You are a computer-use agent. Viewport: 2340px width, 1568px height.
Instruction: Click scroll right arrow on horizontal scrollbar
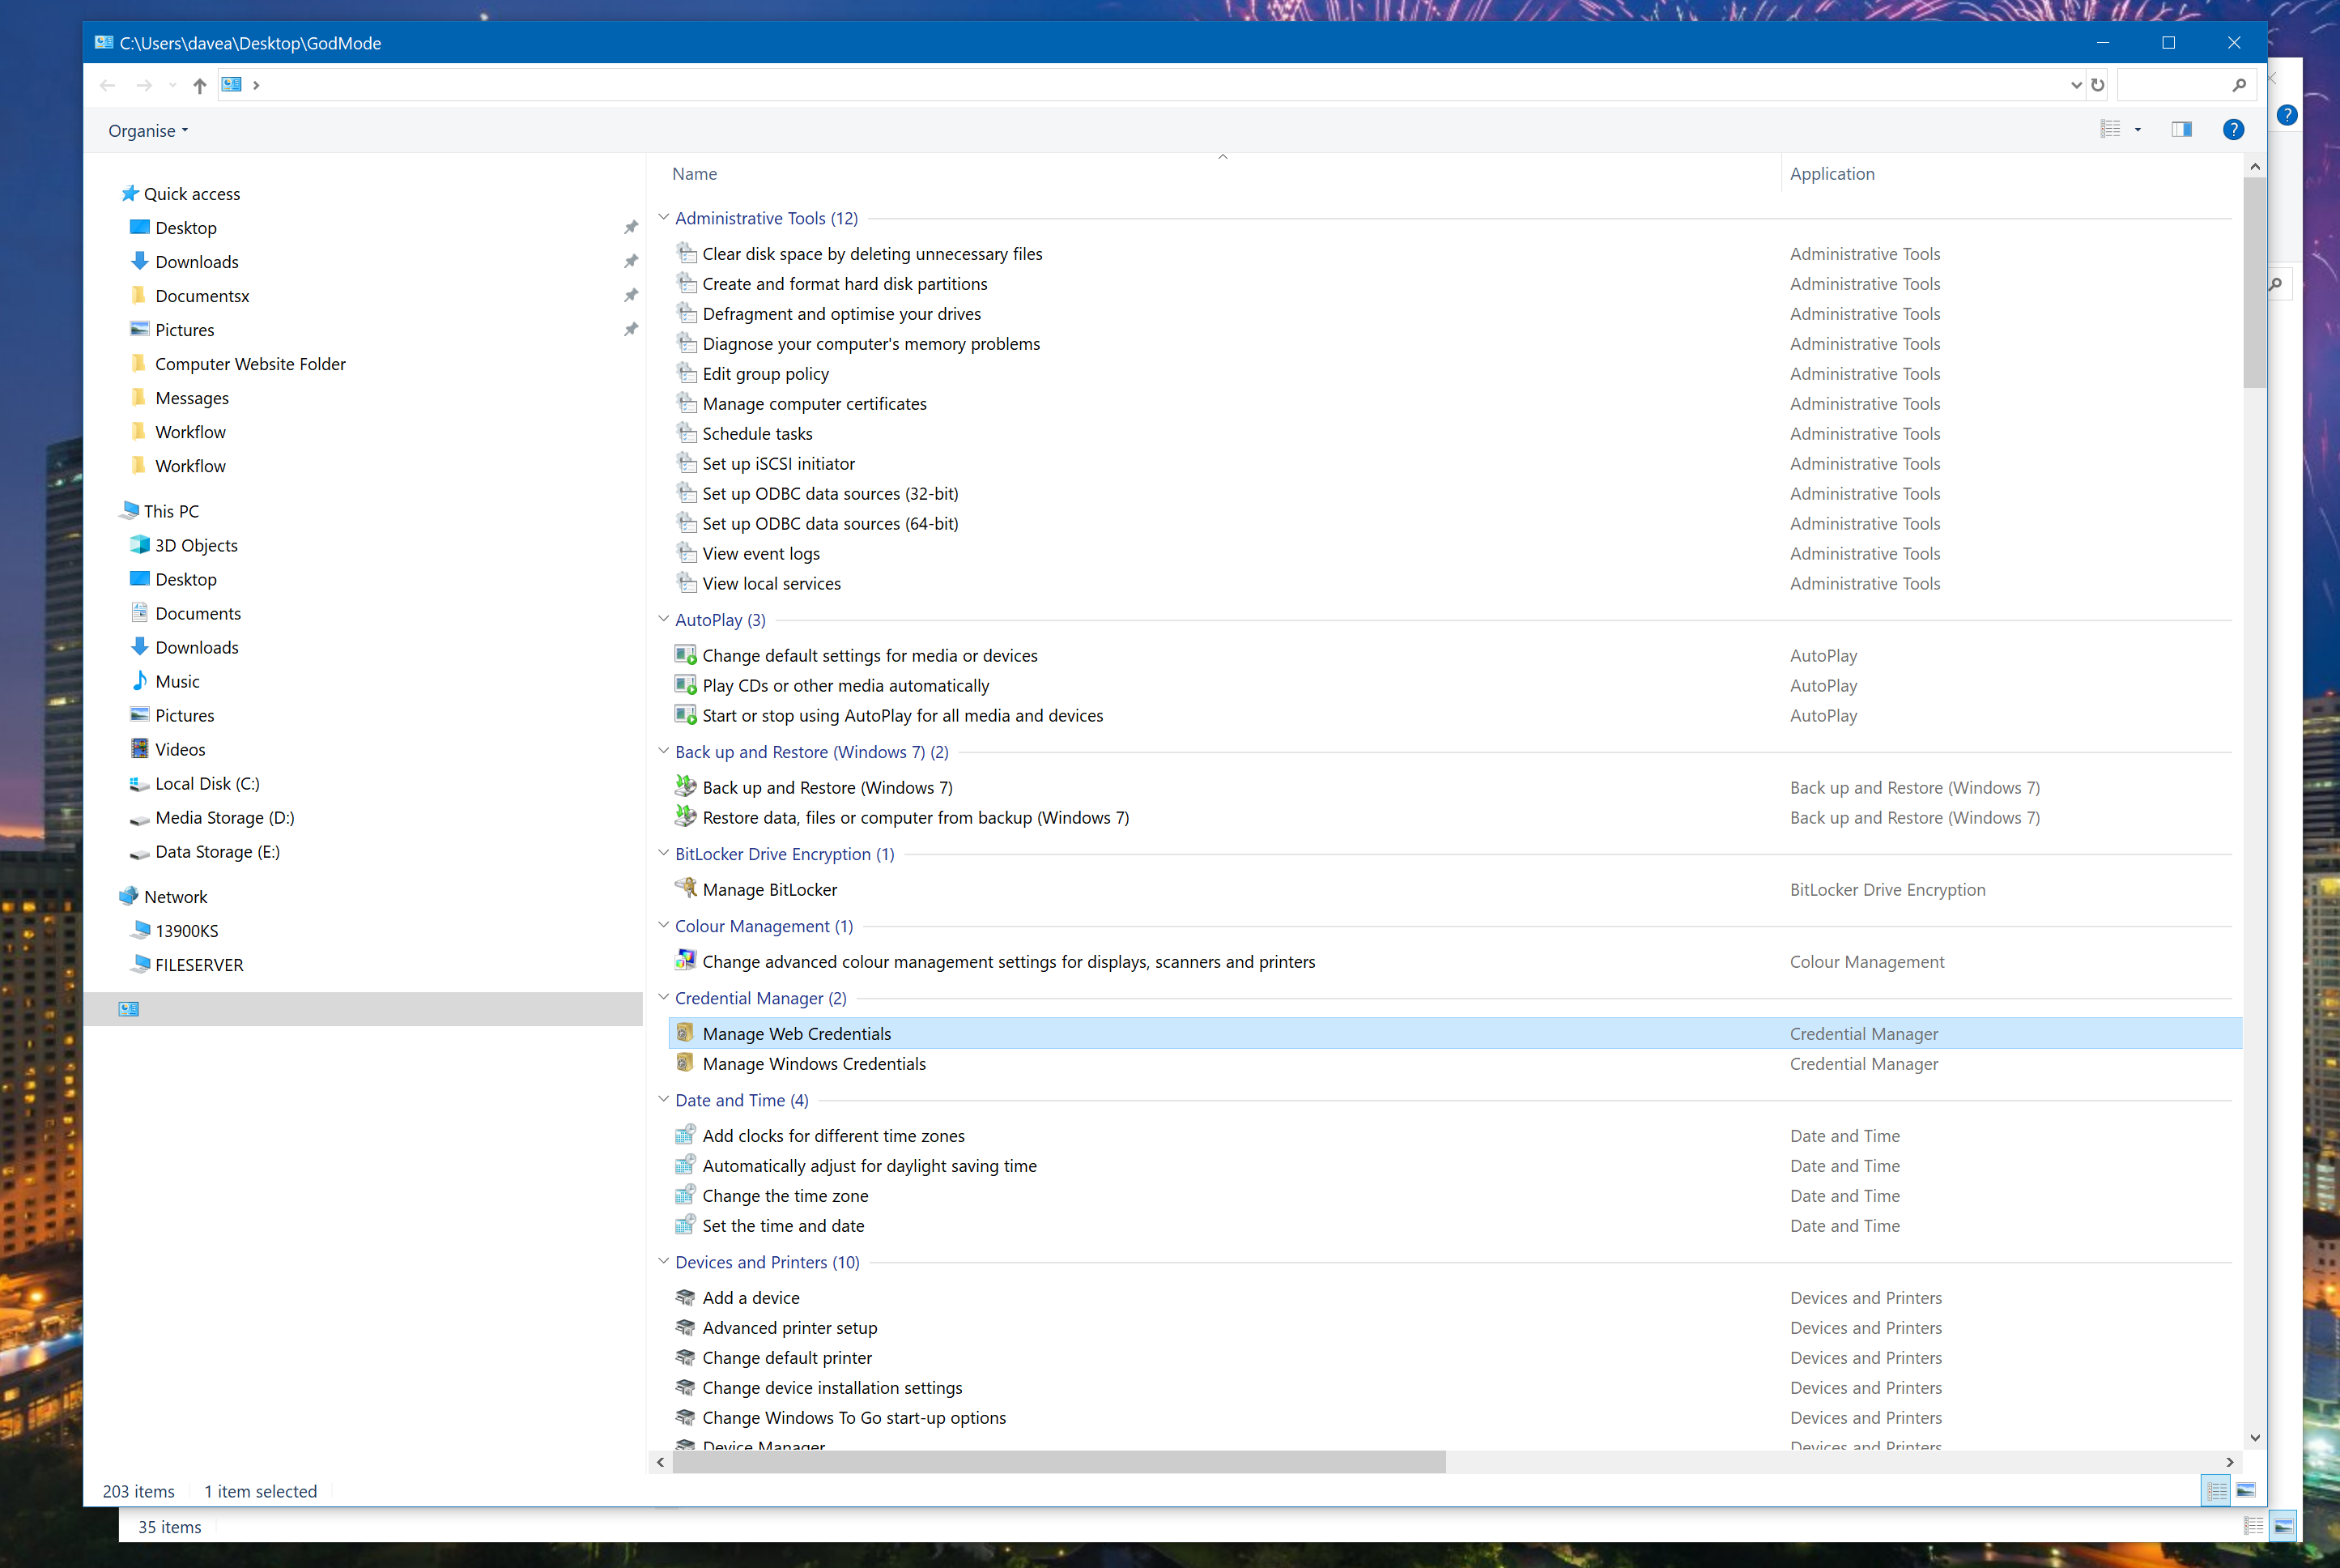click(x=2229, y=1462)
